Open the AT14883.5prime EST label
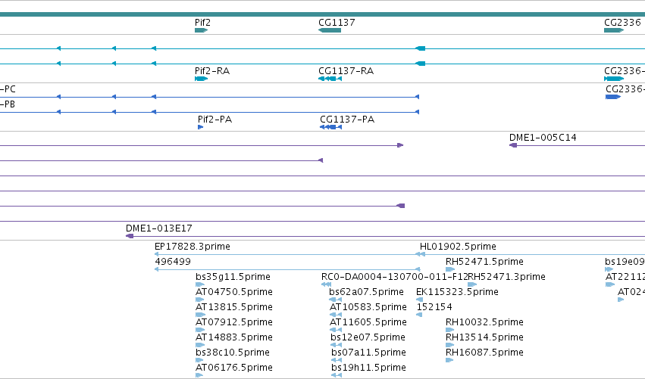This screenshot has width=645, height=379. 234,337
